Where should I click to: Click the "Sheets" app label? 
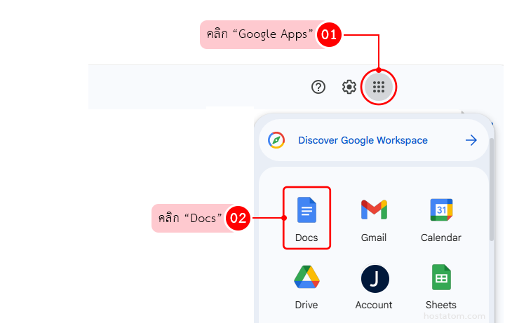(x=441, y=305)
